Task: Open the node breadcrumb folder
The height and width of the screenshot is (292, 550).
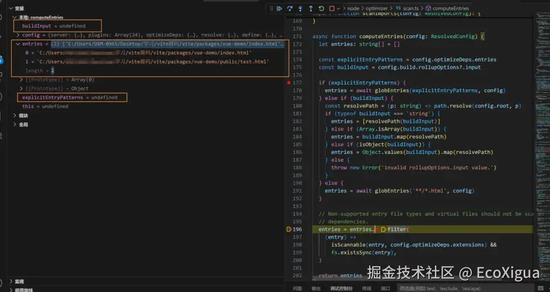Action: click(353, 8)
